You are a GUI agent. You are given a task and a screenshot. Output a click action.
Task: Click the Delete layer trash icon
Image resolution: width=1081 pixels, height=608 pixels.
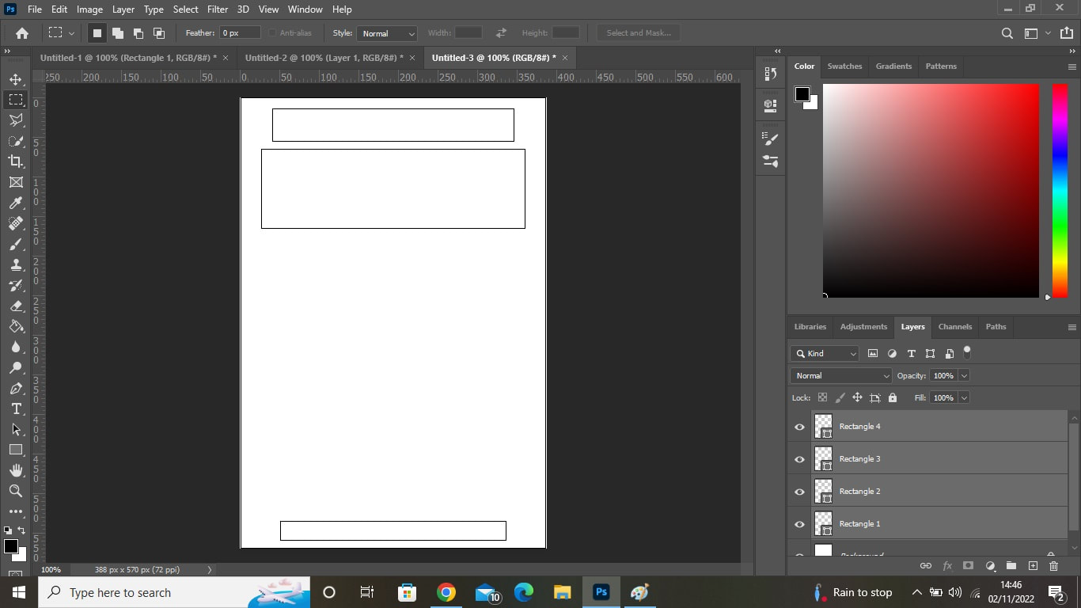(x=1053, y=566)
